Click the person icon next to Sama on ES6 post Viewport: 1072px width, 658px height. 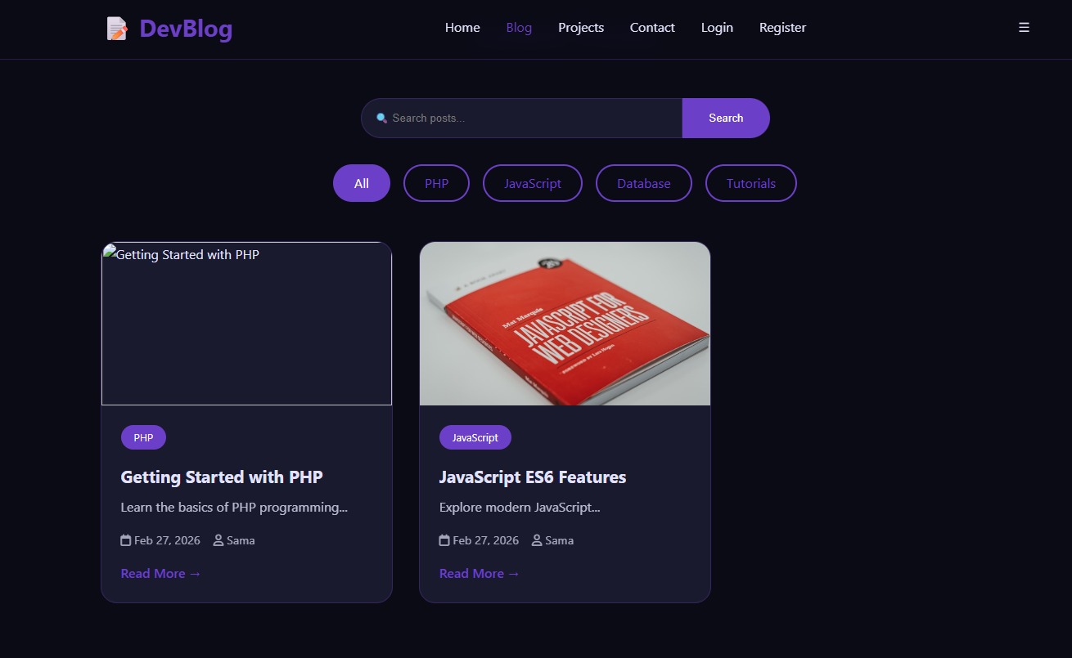tap(536, 539)
